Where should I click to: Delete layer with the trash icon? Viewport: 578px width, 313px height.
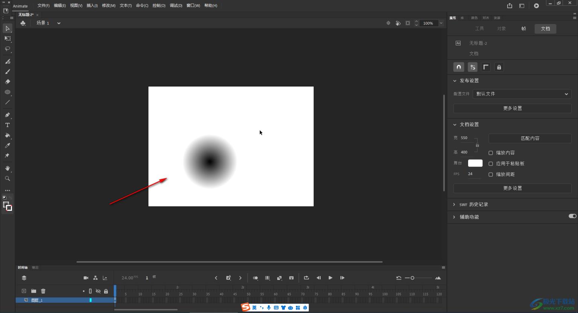[x=43, y=291]
